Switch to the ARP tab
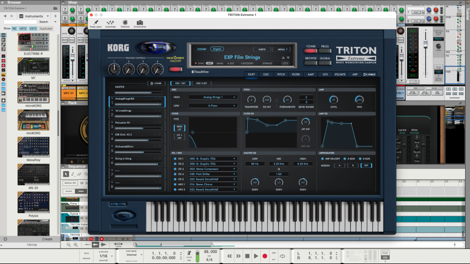This screenshot has width=470, height=264. pos(355,74)
